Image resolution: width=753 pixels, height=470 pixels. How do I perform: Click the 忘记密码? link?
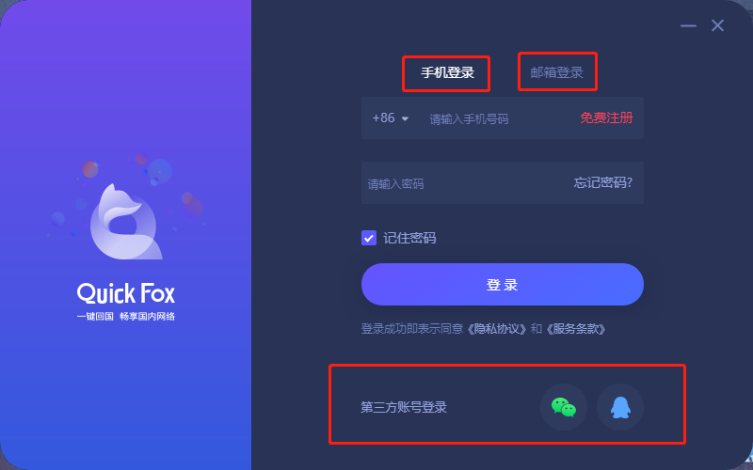click(x=603, y=182)
